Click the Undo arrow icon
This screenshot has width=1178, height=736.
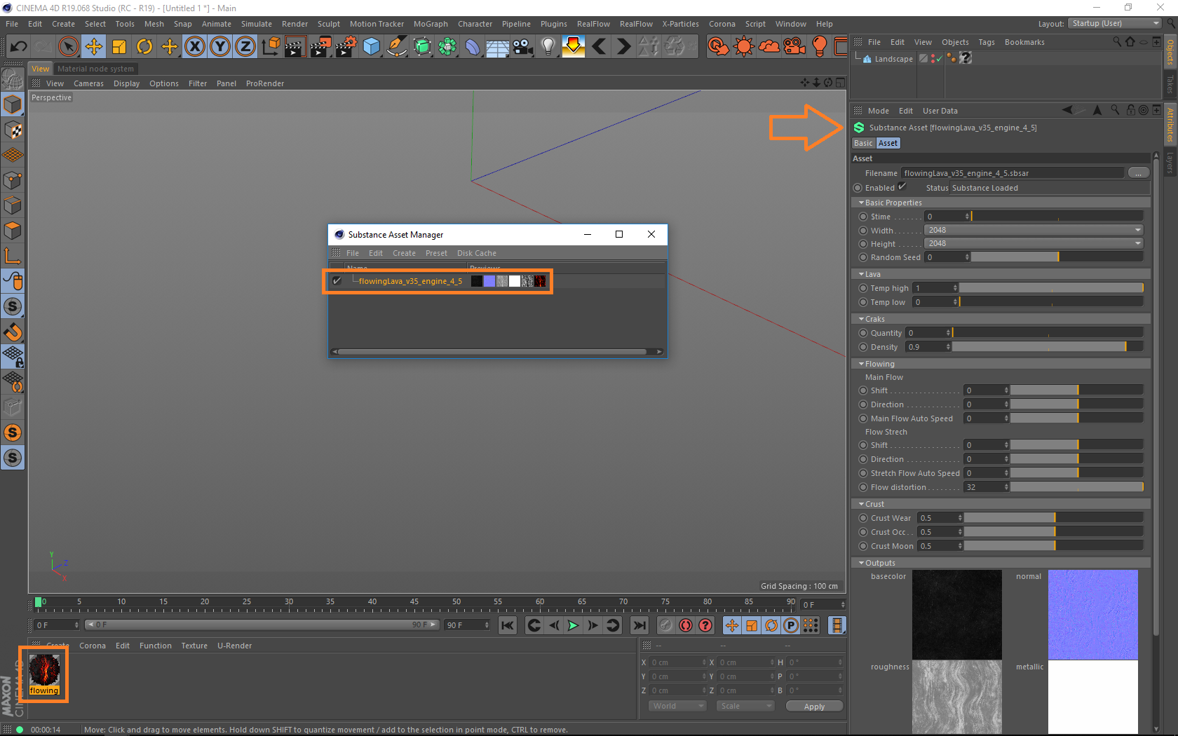(18, 47)
